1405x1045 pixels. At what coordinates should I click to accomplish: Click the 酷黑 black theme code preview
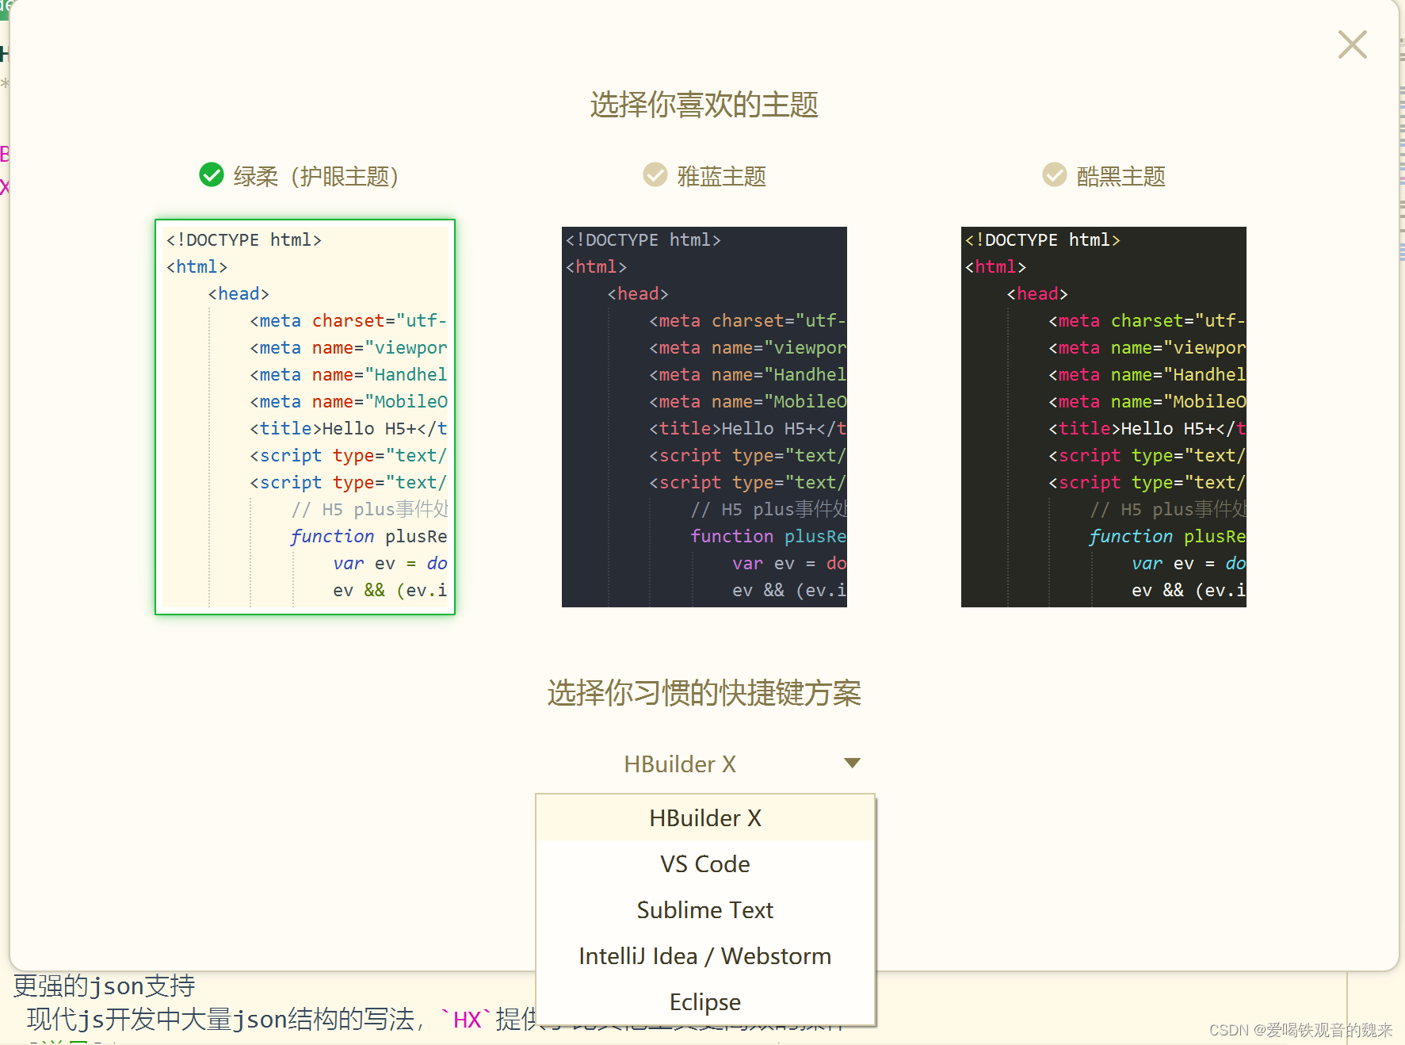1104,417
